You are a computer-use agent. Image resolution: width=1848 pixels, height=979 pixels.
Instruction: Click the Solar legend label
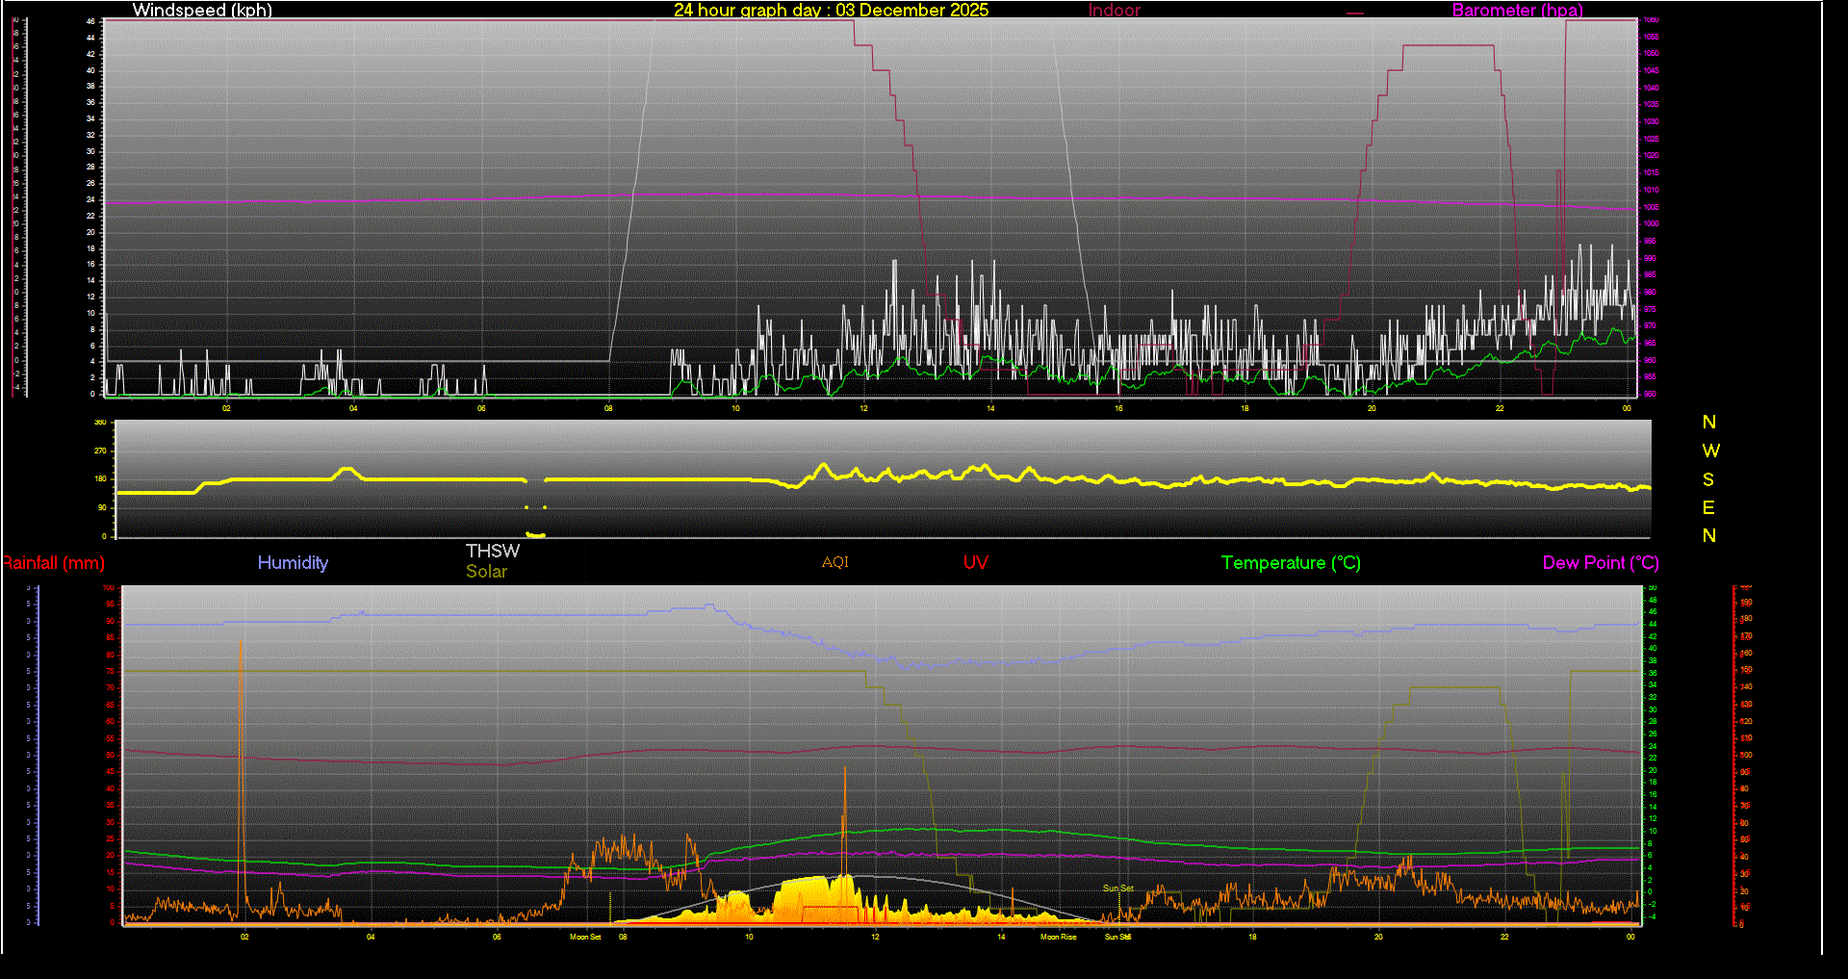(x=487, y=571)
